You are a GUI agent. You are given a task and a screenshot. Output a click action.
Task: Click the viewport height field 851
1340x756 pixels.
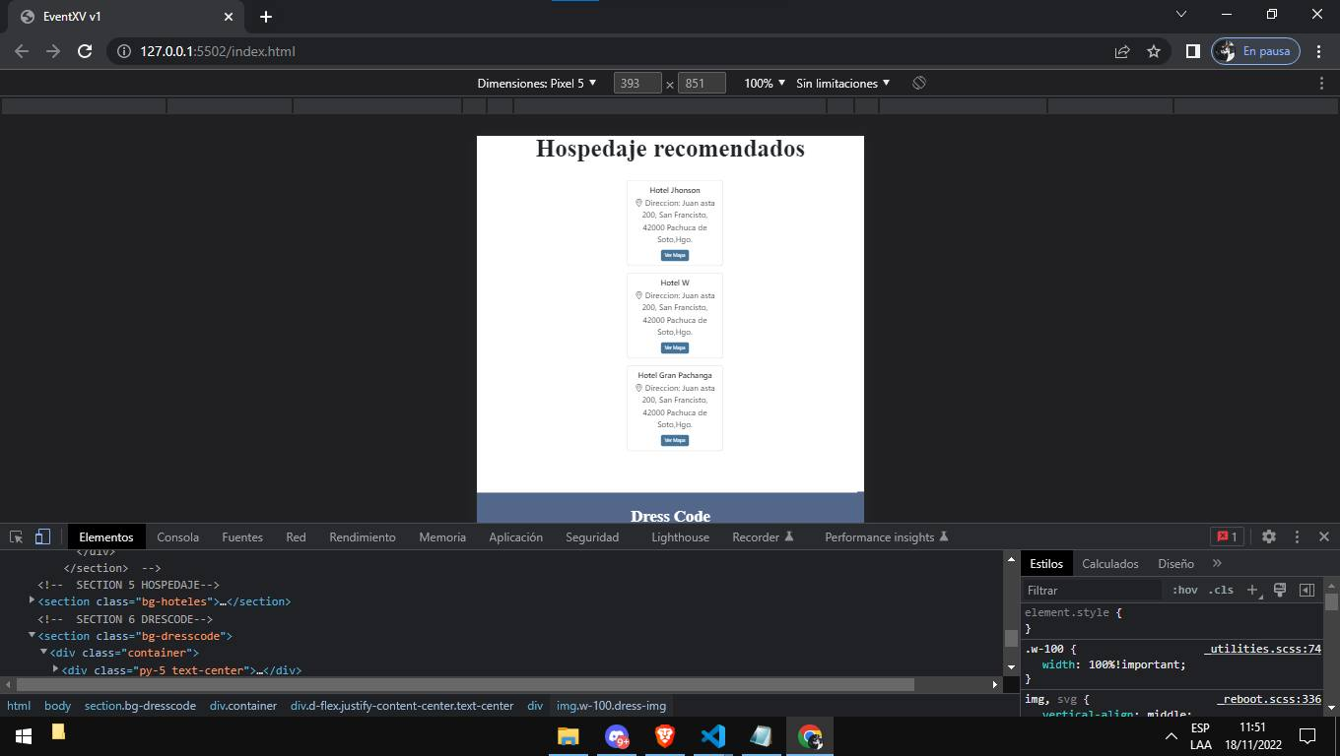pos(702,83)
